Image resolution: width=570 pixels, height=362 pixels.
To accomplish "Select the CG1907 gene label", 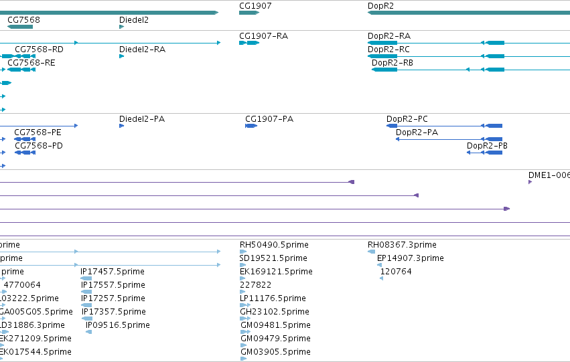I will (255, 6).
